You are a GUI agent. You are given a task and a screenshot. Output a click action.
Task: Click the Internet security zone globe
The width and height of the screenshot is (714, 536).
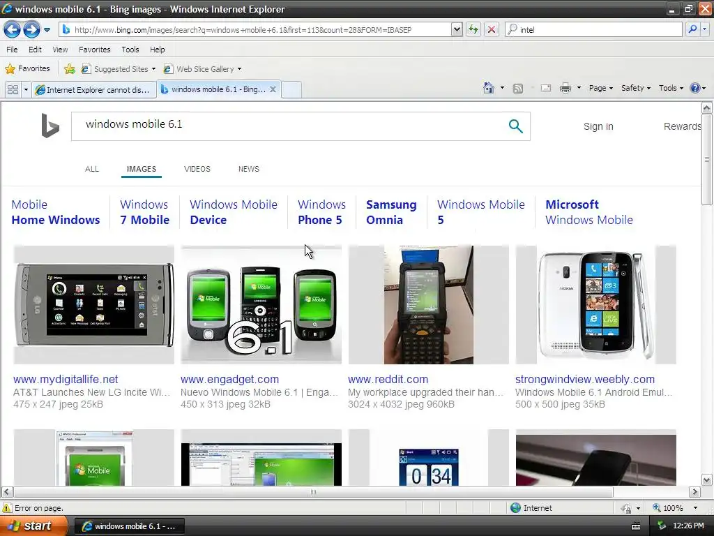coord(515,508)
